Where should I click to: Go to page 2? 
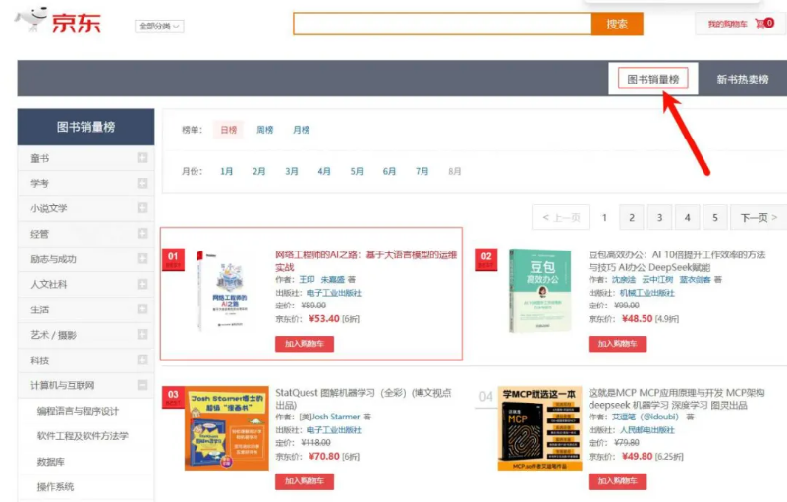(x=632, y=217)
